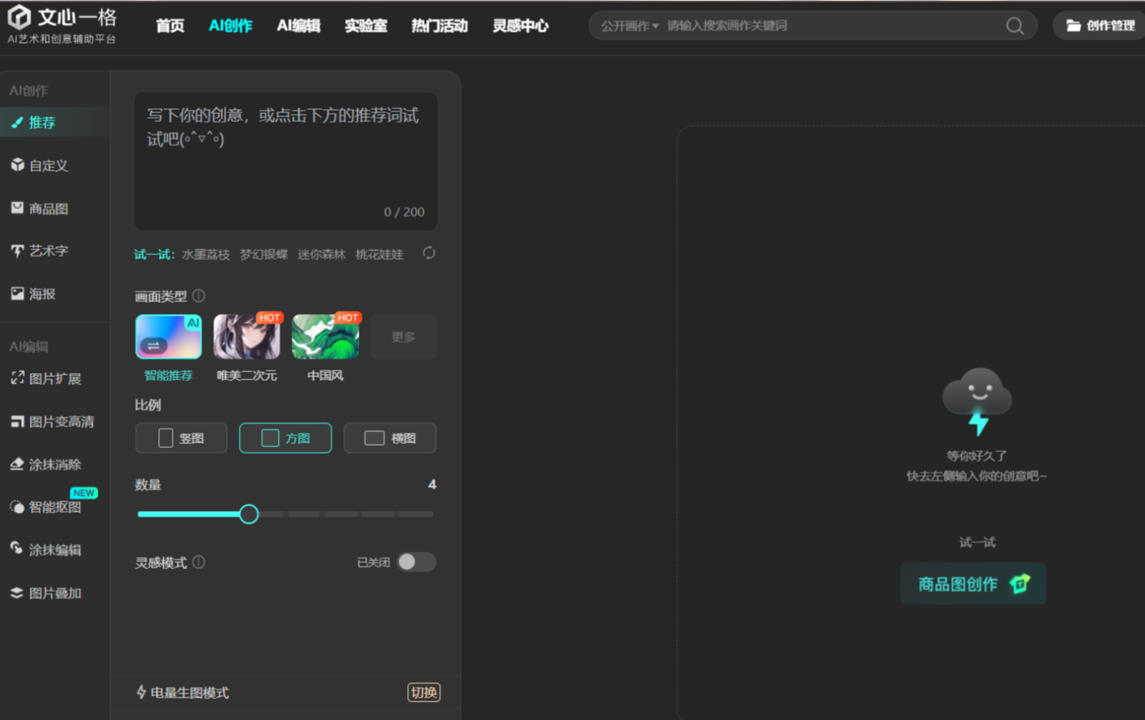Select the 唯美二次元 style thumbnail
Viewport: 1145px width, 720px height.
point(246,336)
